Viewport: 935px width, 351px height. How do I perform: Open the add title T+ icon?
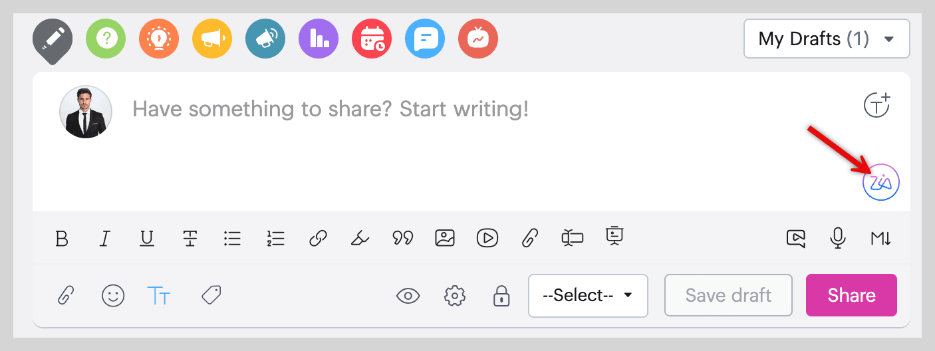[876, 105]
